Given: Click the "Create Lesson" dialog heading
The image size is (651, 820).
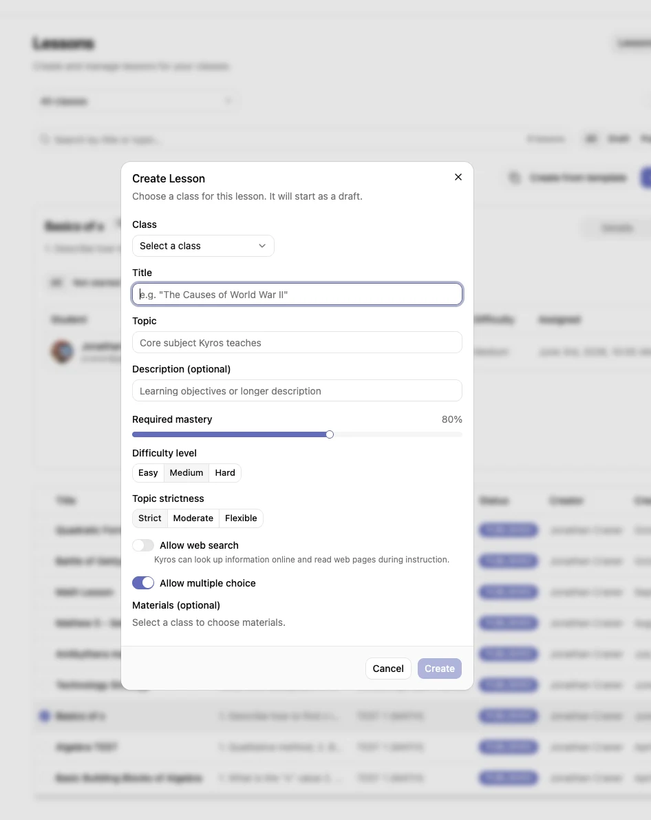Looking at the screenshot, I should point(169,178).
